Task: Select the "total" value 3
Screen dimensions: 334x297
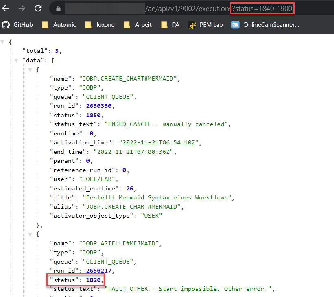Action: [57, 51]
